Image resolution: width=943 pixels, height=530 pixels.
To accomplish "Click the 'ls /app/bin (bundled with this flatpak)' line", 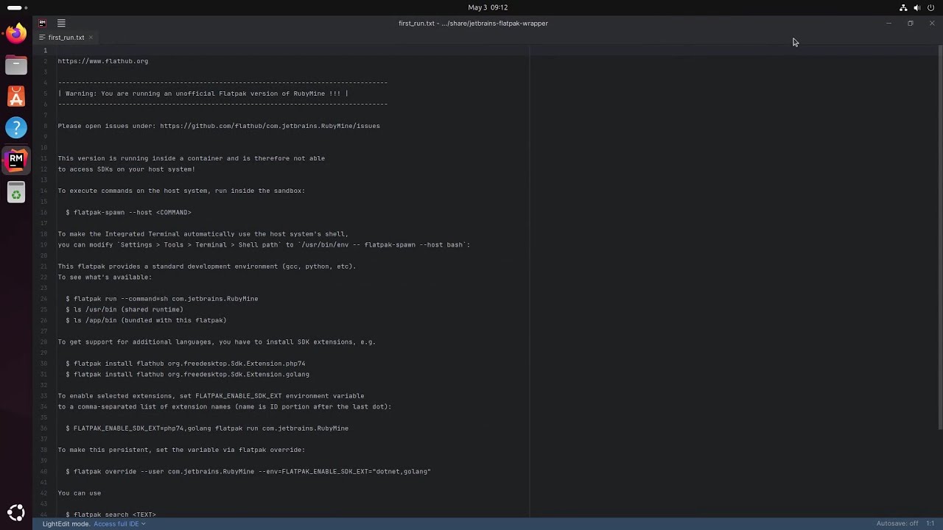I will pos(146,320).
